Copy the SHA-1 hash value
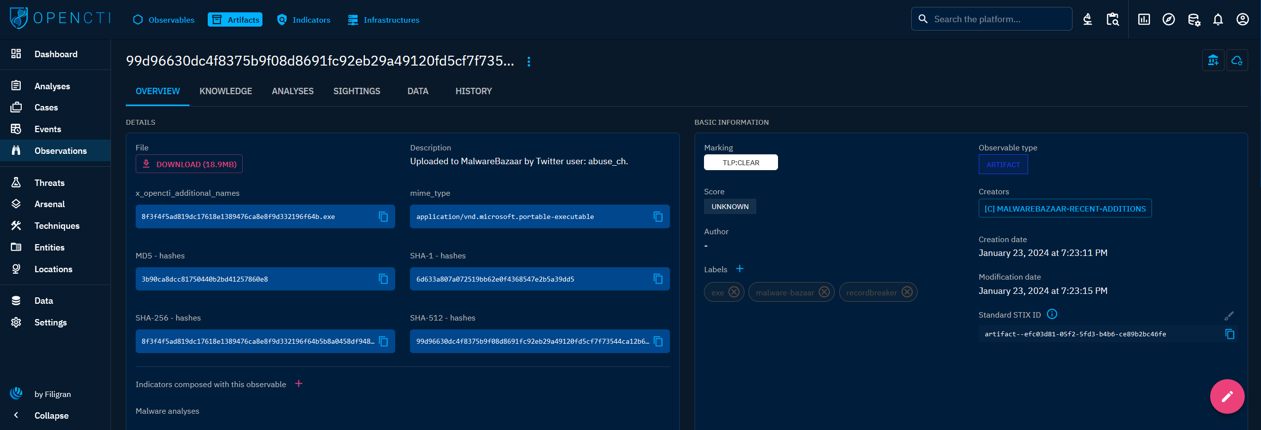This screenshot has height=430, width=1261. [x=658, y=279]
